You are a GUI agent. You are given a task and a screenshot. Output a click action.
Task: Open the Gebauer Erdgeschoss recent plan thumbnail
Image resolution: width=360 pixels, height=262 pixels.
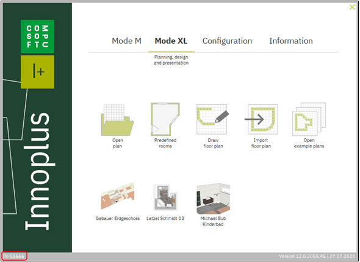pos(118,196)
